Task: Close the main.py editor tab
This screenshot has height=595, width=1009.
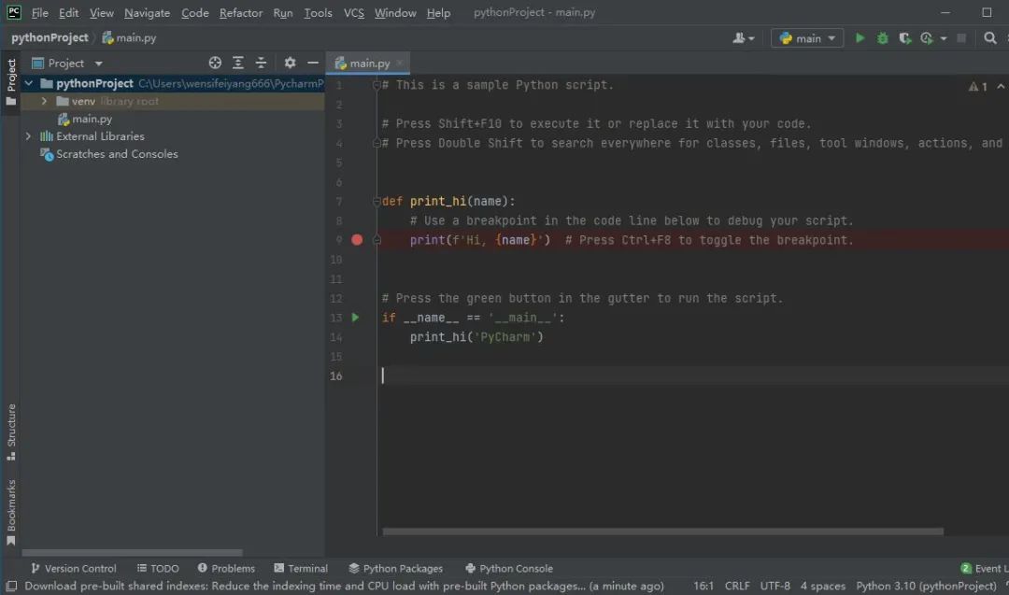Action: tap(400, 63)
